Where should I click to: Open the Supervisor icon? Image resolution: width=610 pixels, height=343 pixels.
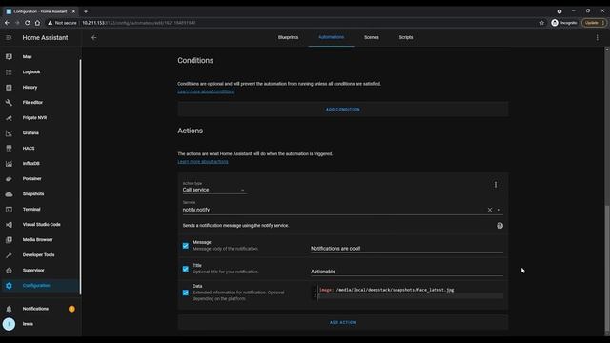pyautogui.click(x=9, y=271)
